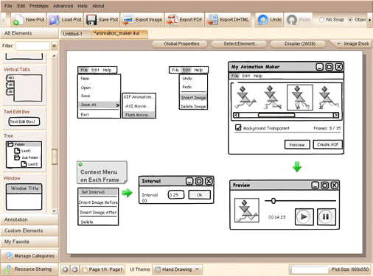Click the Pause button in Preview window
The height and width of the screenshot is (276, 373).
(x=326, y=216)
